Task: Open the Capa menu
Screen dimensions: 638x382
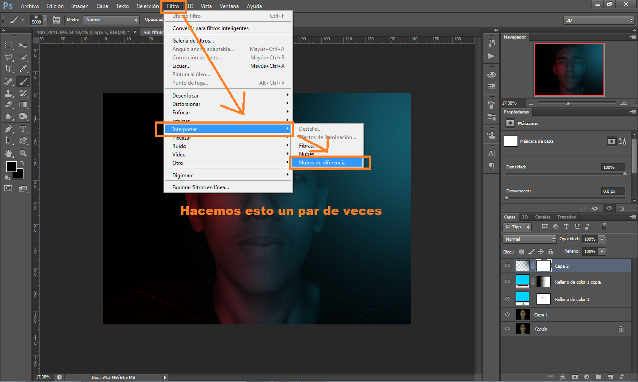Action: [x=102, y=6]
